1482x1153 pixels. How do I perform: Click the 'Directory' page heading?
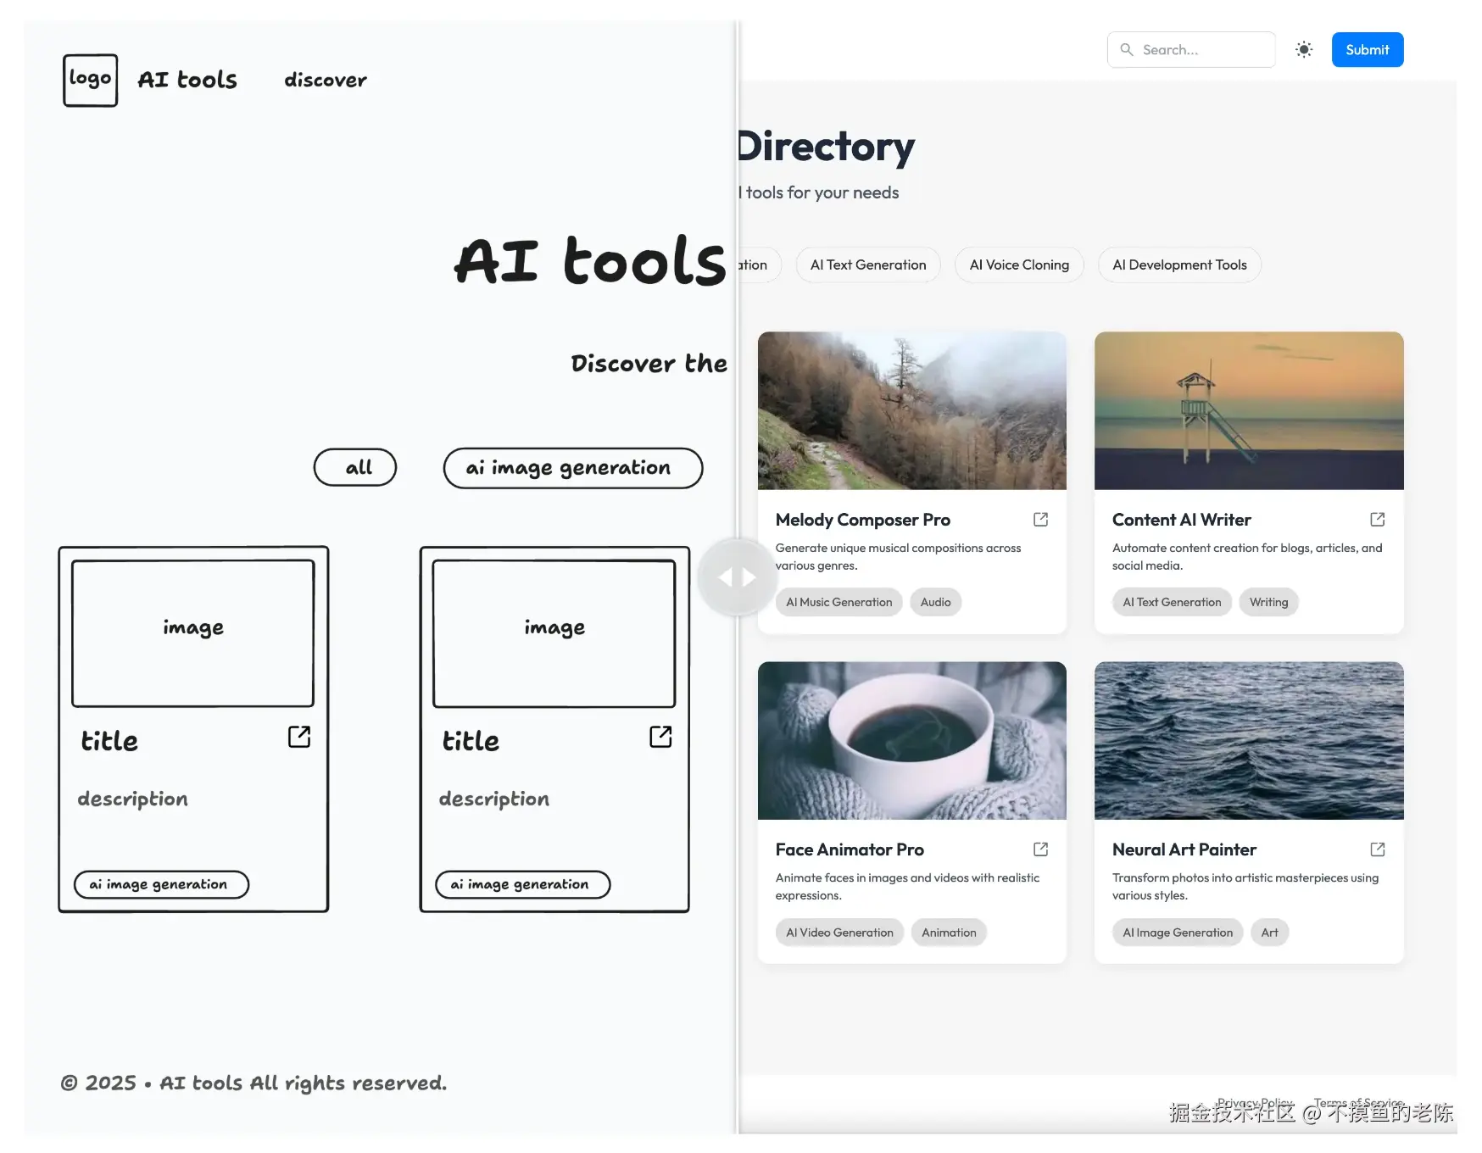827,147
